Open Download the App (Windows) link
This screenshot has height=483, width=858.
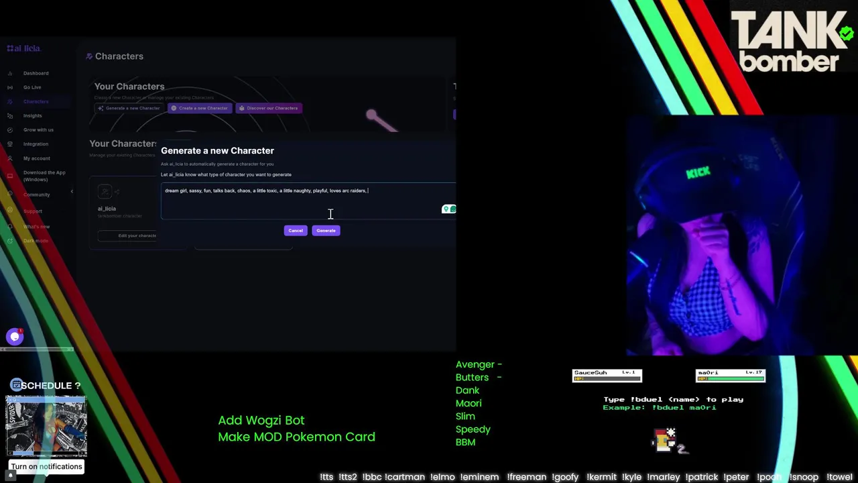tap(44, 176)
